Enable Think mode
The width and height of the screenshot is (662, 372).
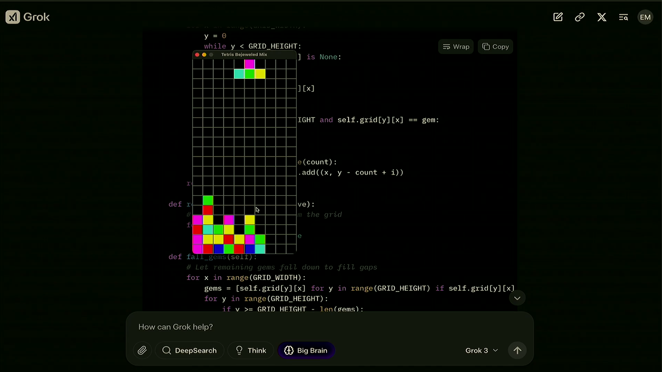[x=251, y=351]
